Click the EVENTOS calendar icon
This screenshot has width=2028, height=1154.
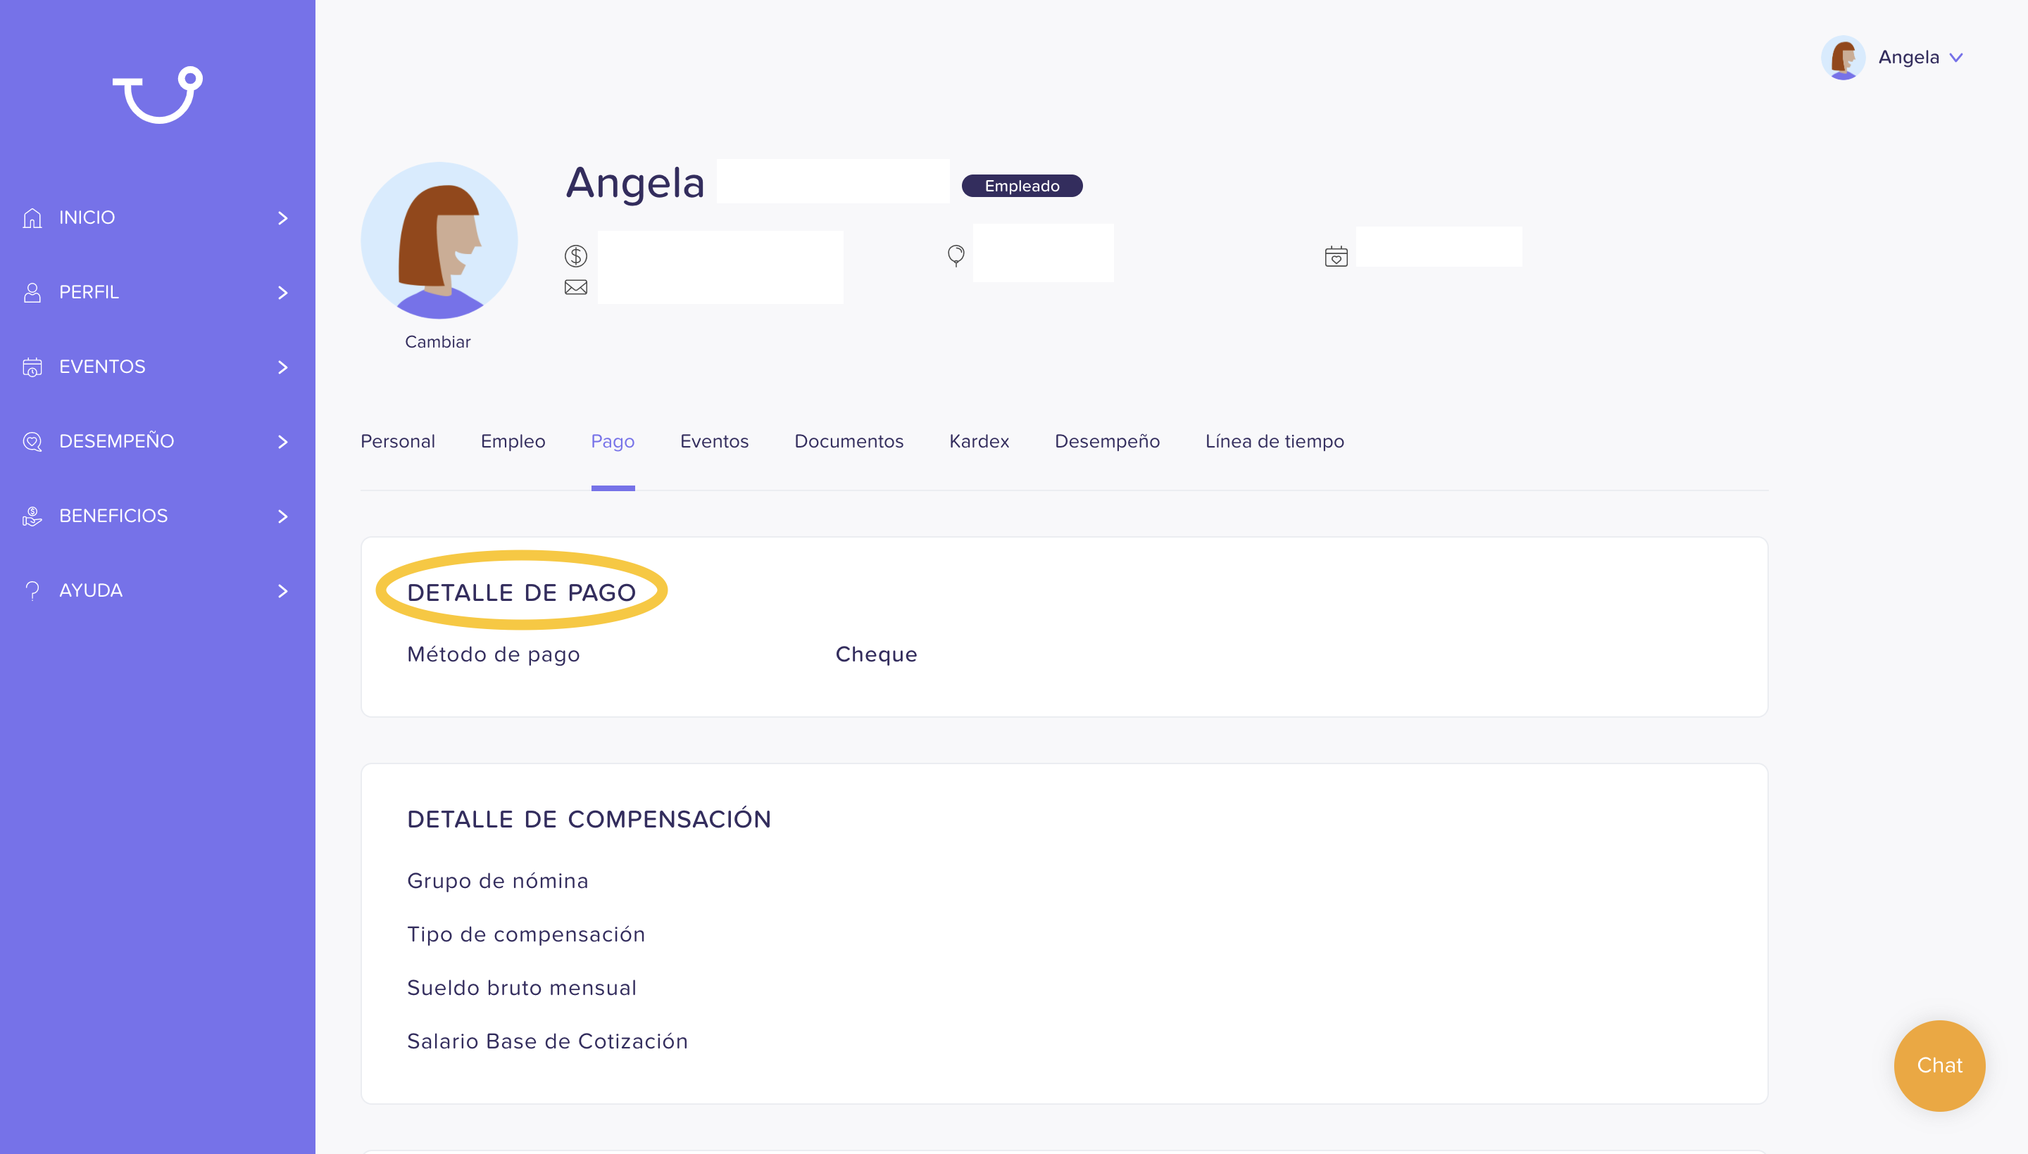pyautogui.click(x=32, y=367)
